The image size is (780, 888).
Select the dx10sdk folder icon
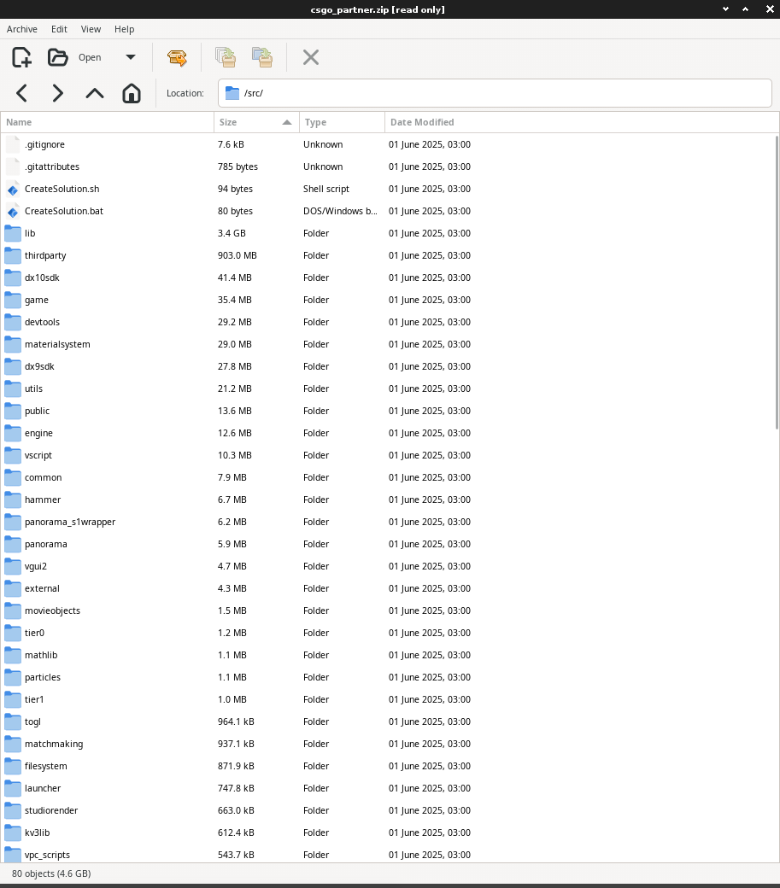(13, 277)
